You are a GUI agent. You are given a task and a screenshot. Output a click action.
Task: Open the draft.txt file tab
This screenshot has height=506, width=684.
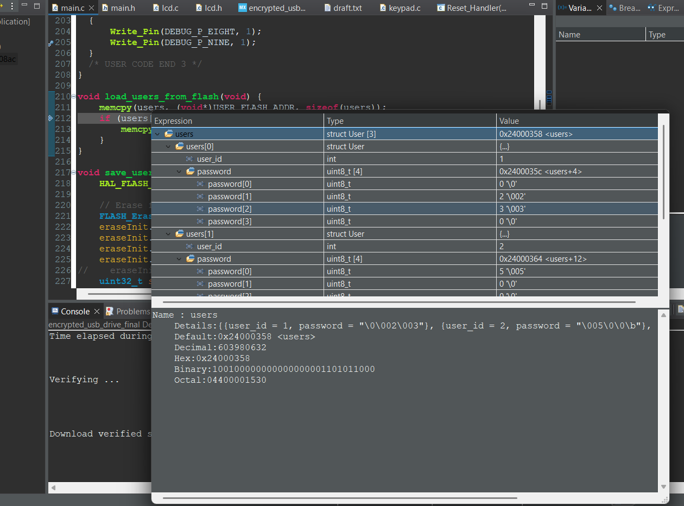[x=347, y=8]
